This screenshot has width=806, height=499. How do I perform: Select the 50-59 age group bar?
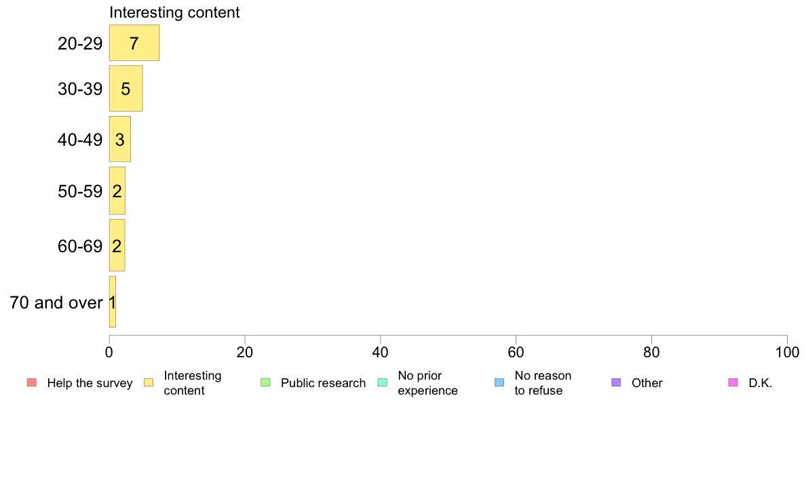[117, 191]
